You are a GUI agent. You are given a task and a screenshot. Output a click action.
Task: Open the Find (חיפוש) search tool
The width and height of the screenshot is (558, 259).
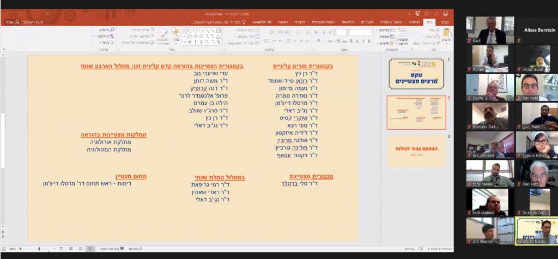click(x=104, y=29)
